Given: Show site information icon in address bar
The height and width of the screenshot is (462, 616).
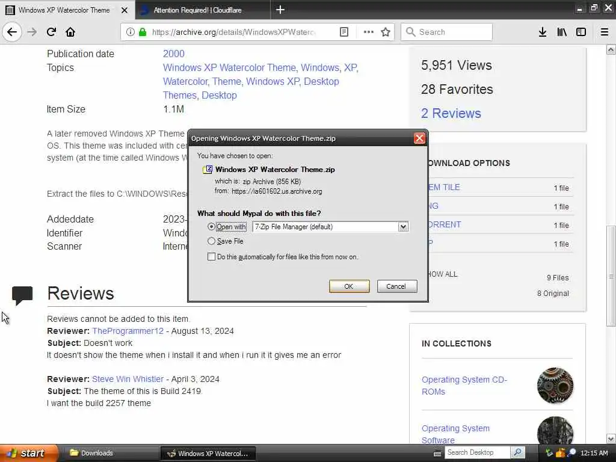Looking at the screenshot, I should click(131, 32).
